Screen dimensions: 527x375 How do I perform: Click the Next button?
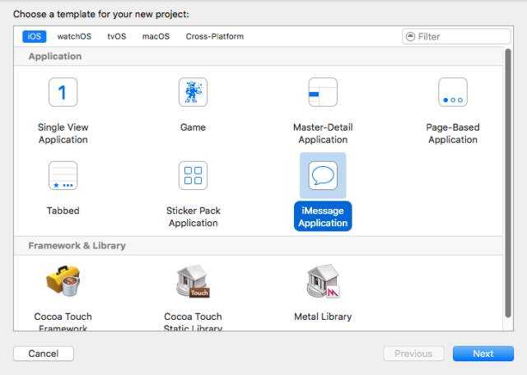[483, 354]
